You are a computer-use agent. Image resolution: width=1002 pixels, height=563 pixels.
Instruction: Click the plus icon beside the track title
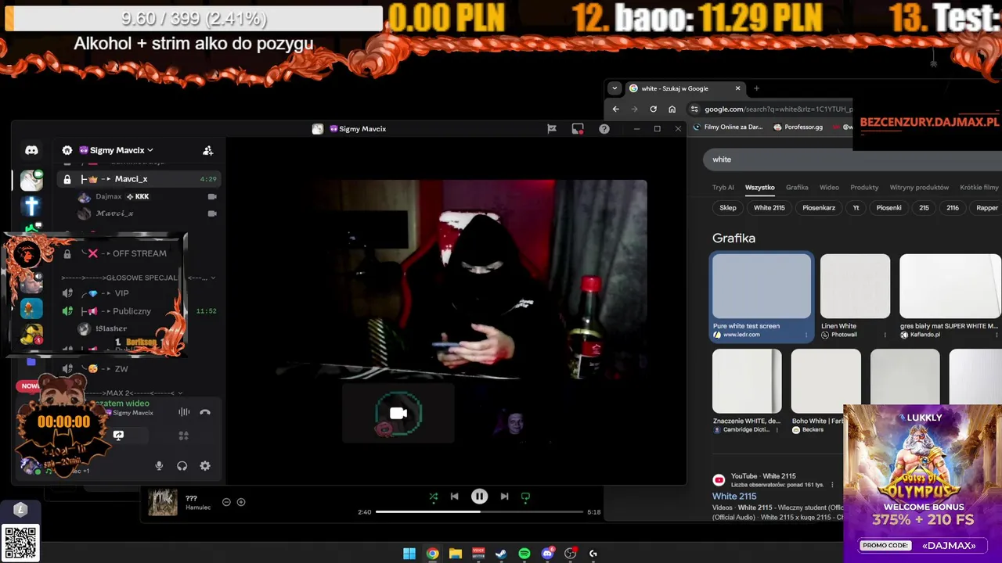[x=241, y=502]
